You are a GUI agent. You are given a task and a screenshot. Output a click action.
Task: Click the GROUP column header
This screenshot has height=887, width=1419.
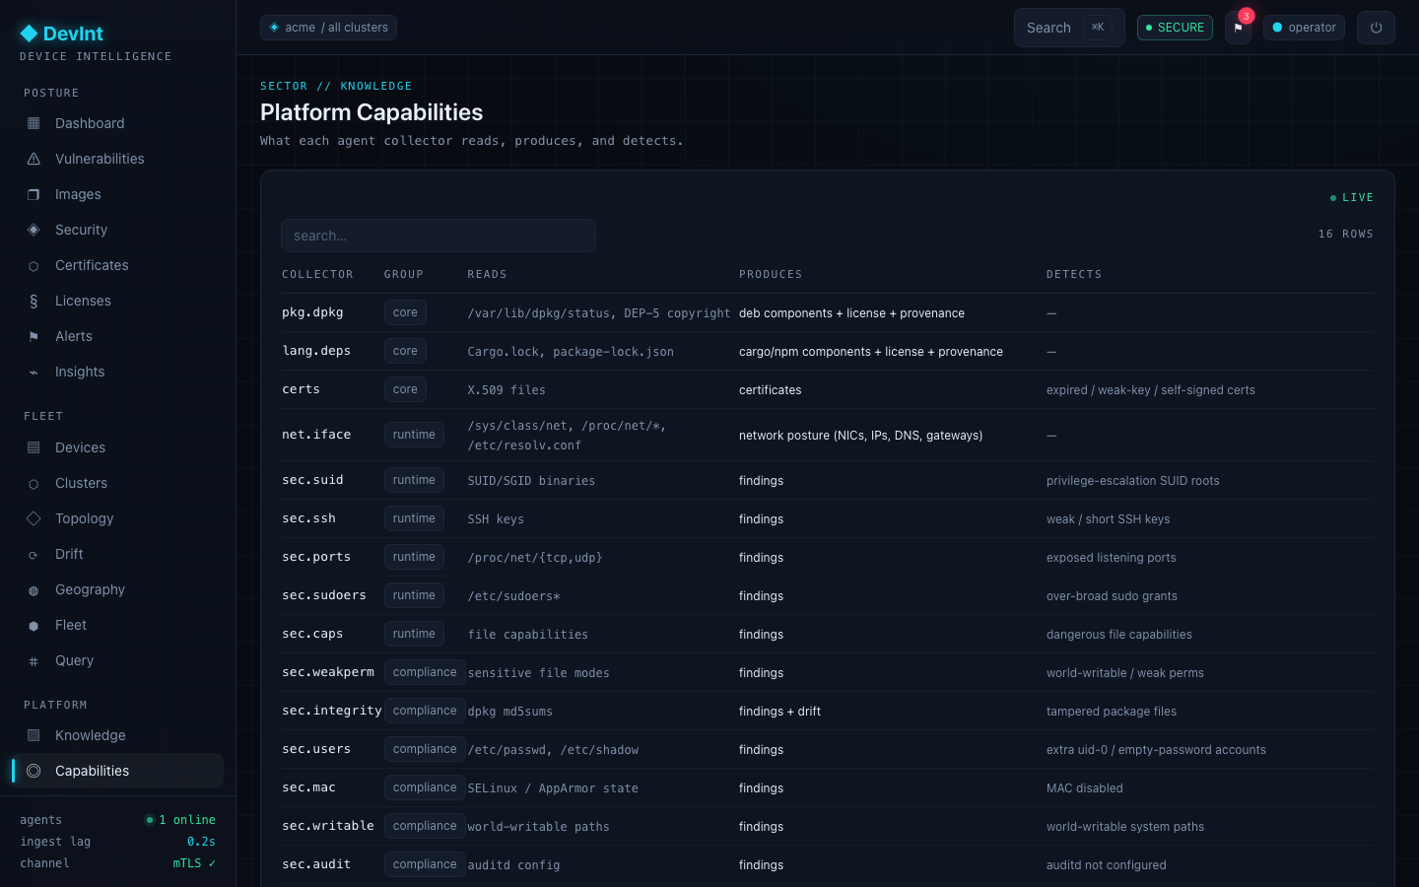coord(404,274)
